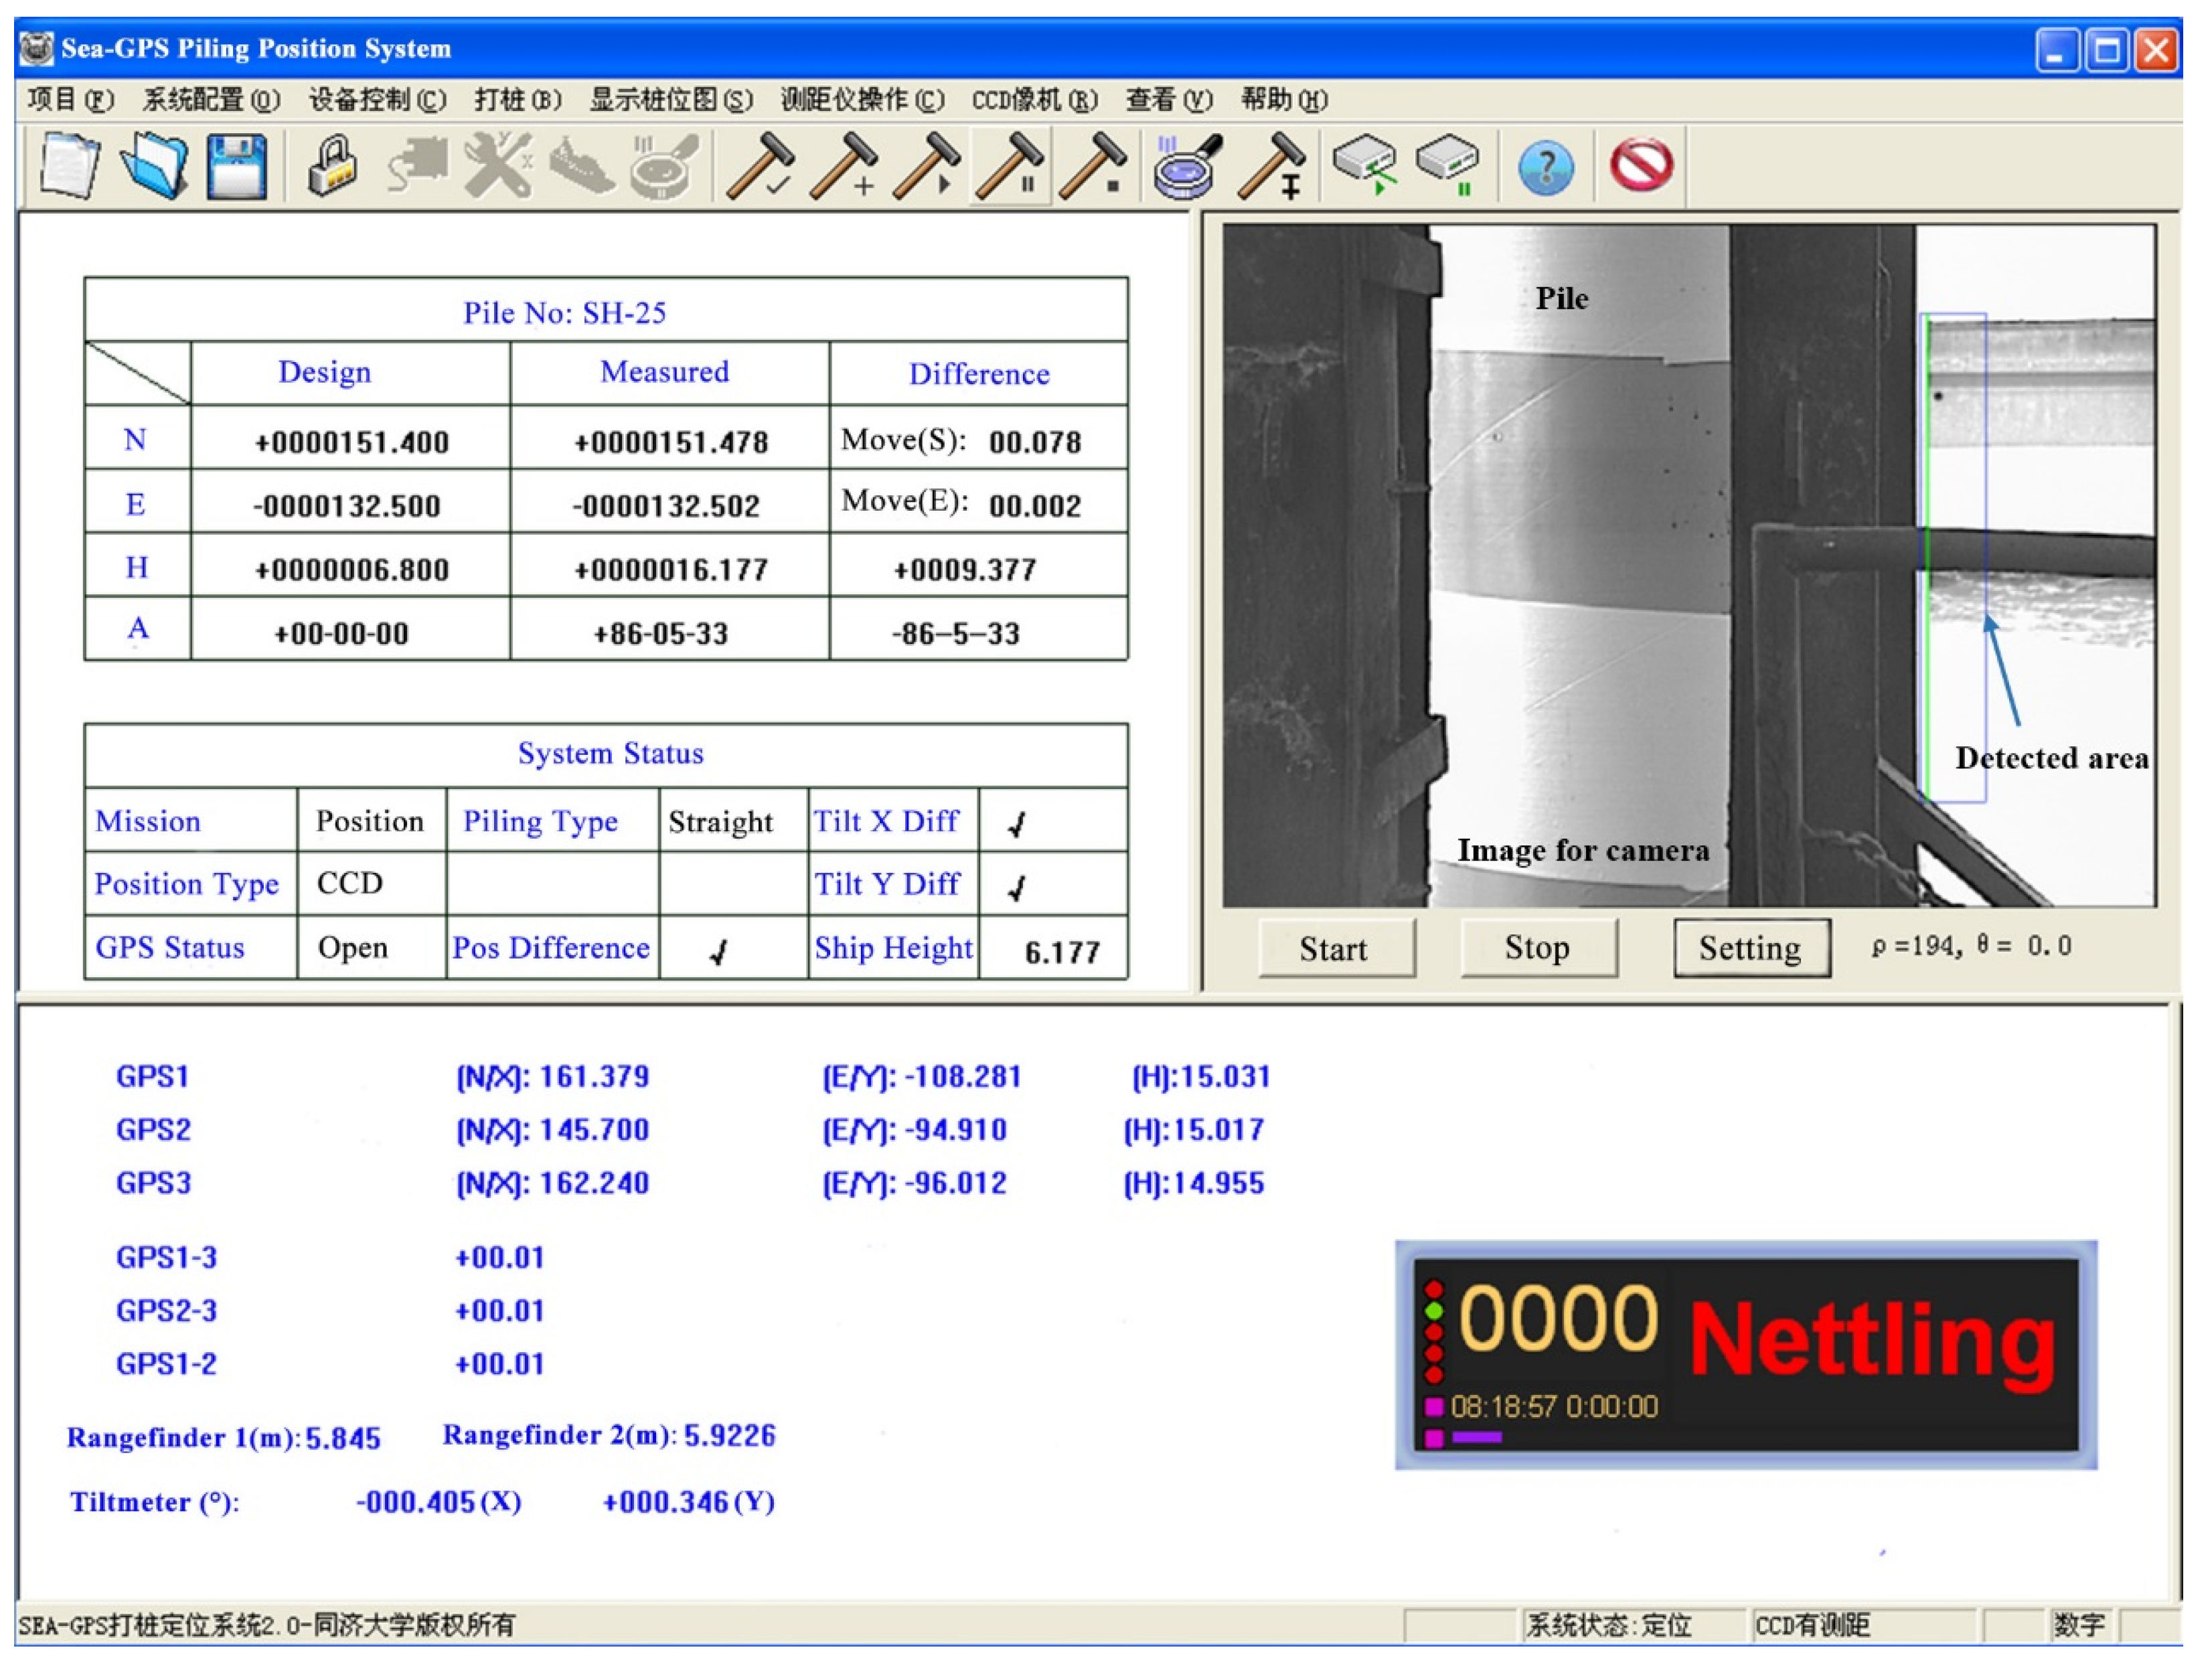
Task: Minimize the Sea-GPS window
Action: pyautogui.click(x=2058, y=50)
